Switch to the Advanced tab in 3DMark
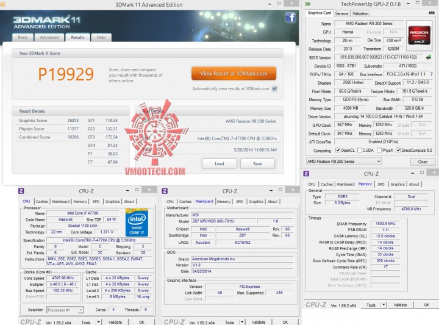The image size is (439, 325). [49, 38]
